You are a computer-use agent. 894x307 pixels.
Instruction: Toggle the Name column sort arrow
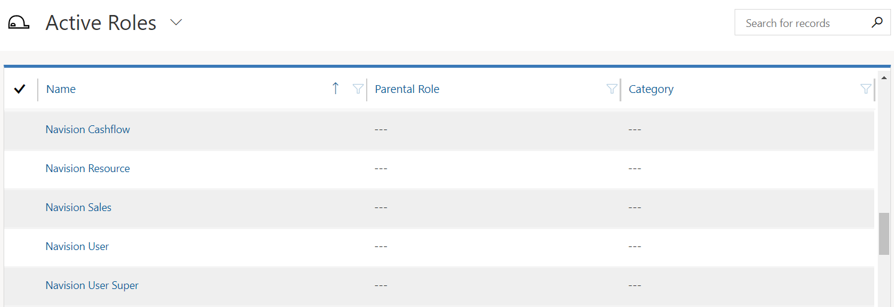click(x=336, y=89)
